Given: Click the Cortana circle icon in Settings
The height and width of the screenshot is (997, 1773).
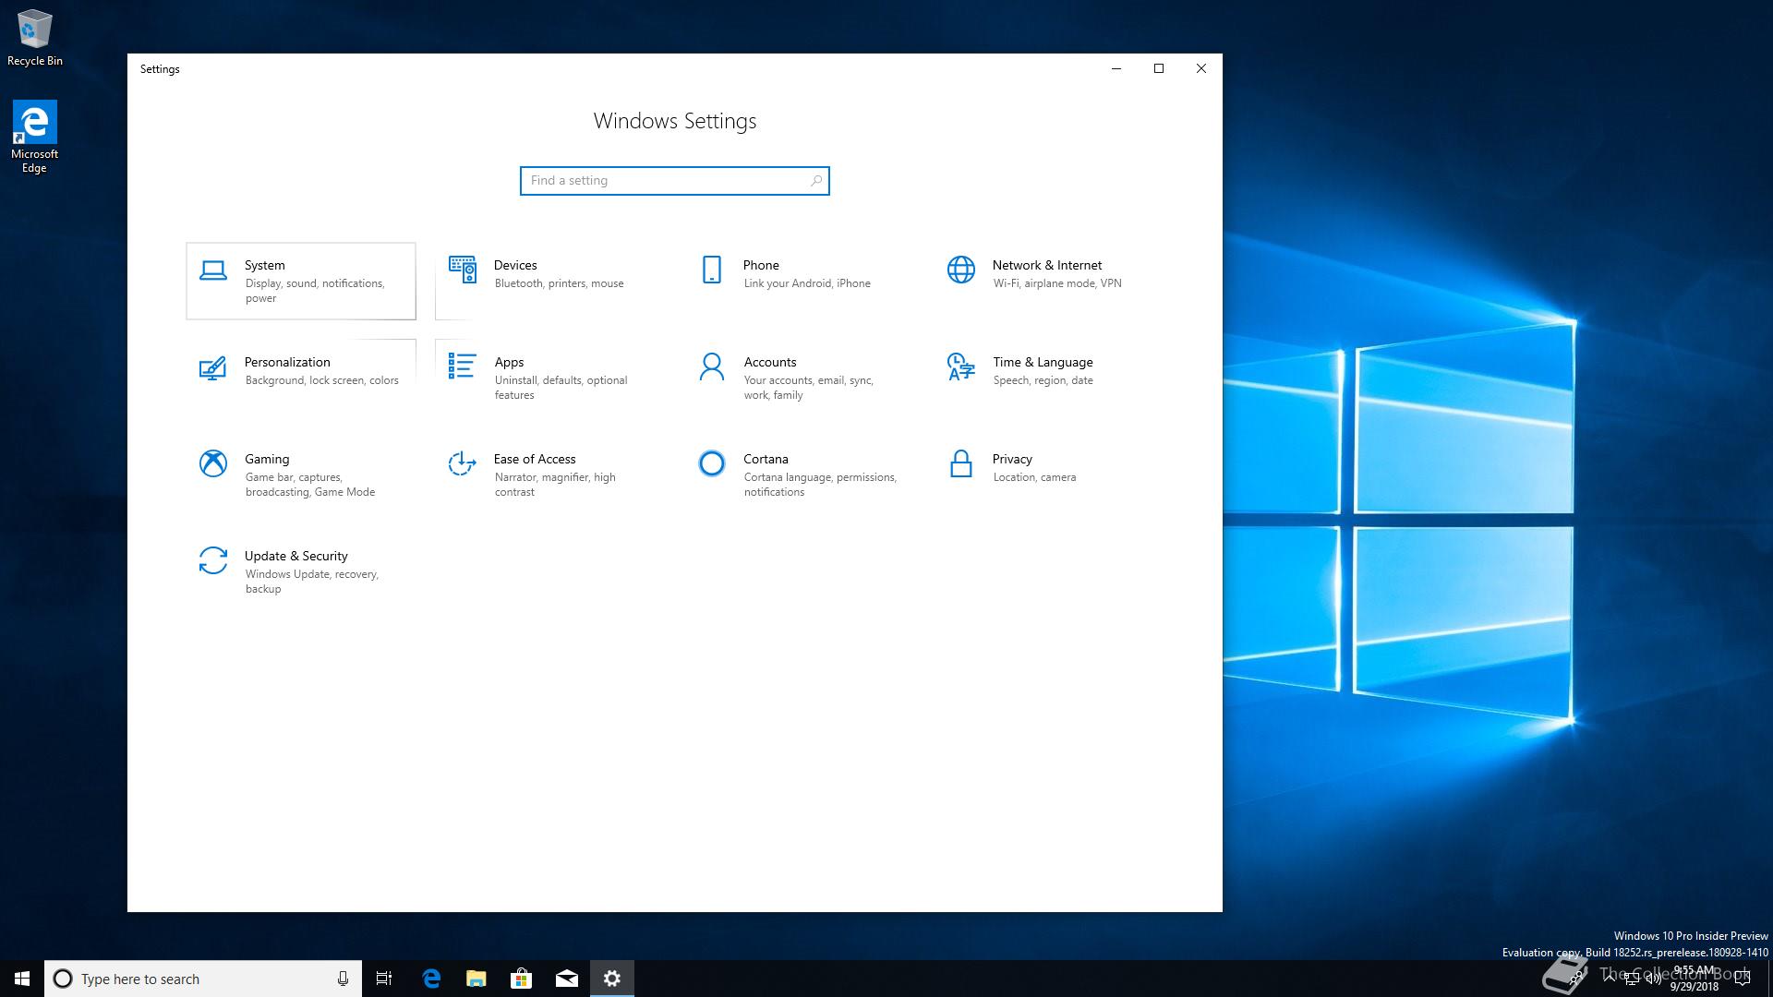Looking at the screenshot, I should pos(712,463).
